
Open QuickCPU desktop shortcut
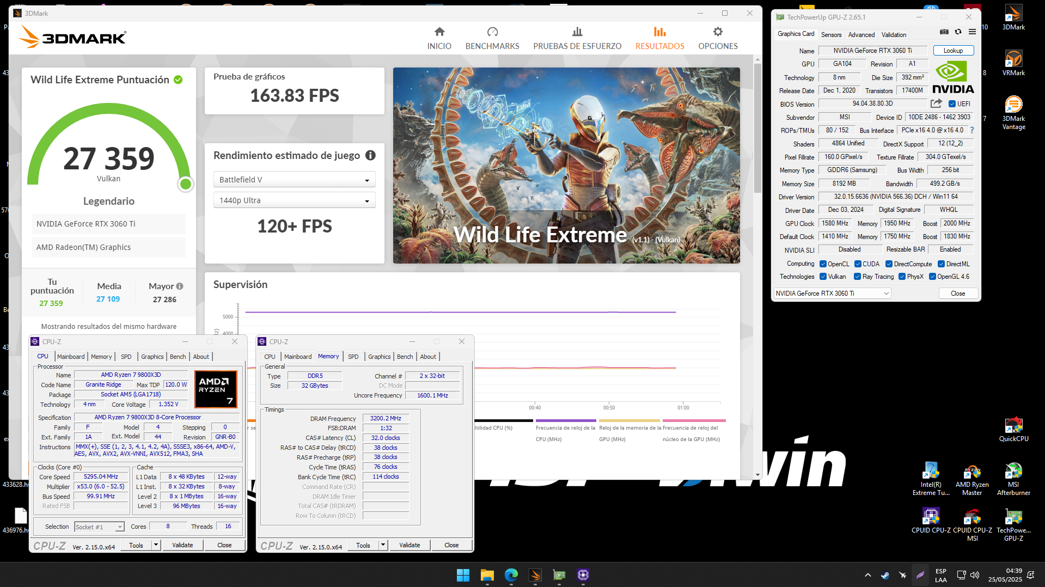point(1013,429)
